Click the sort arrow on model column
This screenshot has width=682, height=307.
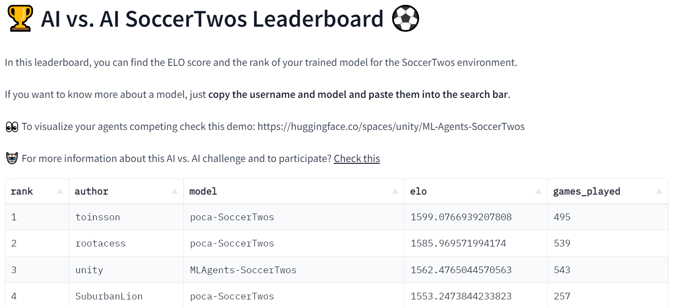click(395, 191)
